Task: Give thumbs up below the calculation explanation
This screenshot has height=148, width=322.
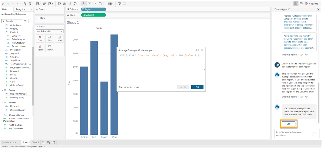Action: pos(301,96)
